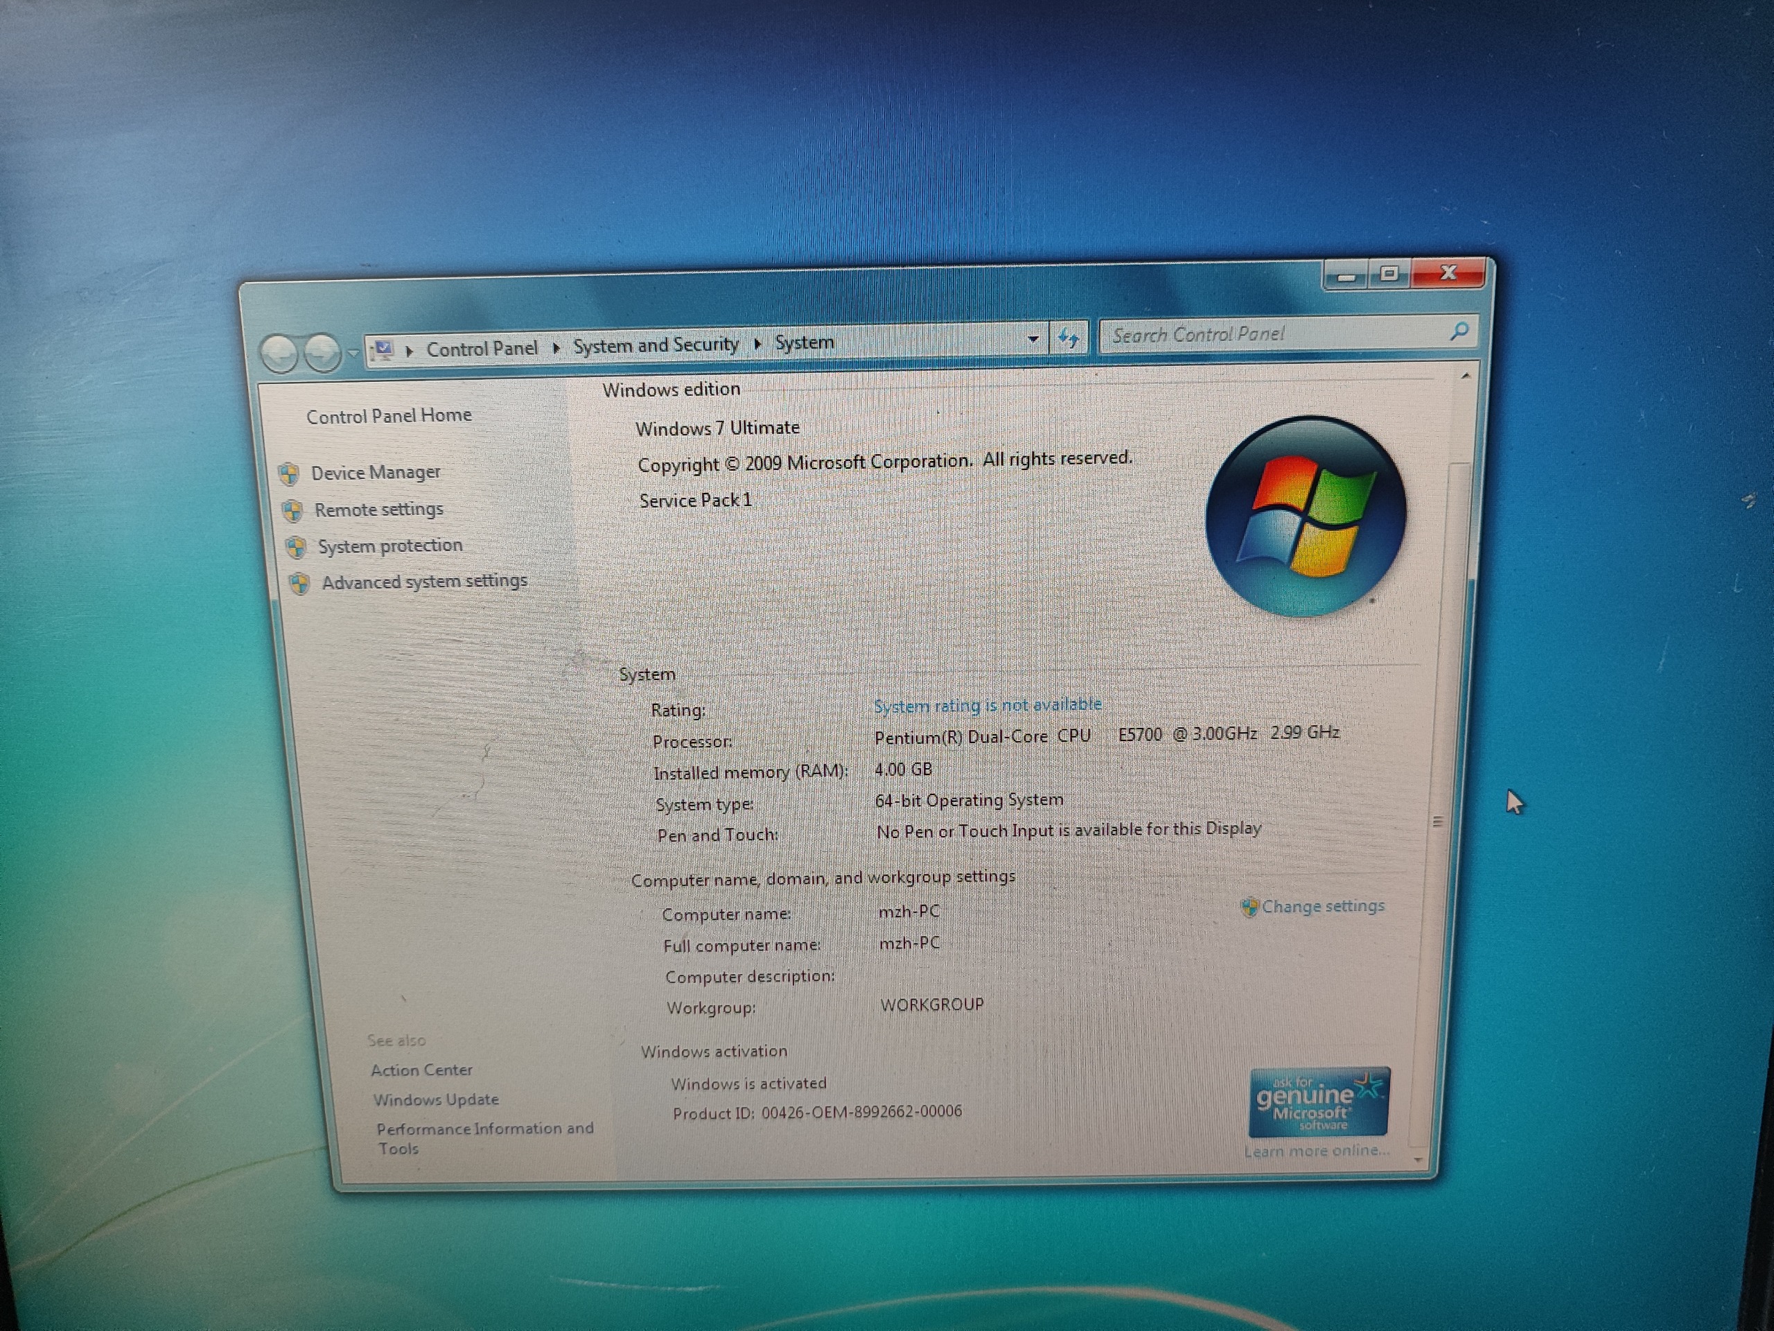The height and width of the screenshot is (1331, 1774).
Task: Click the Forward navigation arrow button
Action: coord(322,352)
